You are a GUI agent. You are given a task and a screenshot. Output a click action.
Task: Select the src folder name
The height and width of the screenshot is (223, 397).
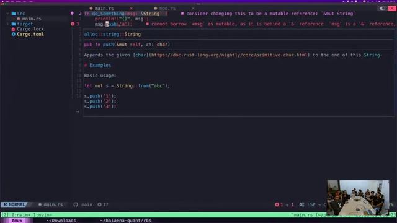tap(21, 14)
